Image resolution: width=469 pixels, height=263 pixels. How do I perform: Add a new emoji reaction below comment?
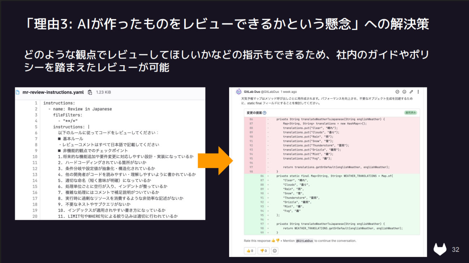coord(275,251)
